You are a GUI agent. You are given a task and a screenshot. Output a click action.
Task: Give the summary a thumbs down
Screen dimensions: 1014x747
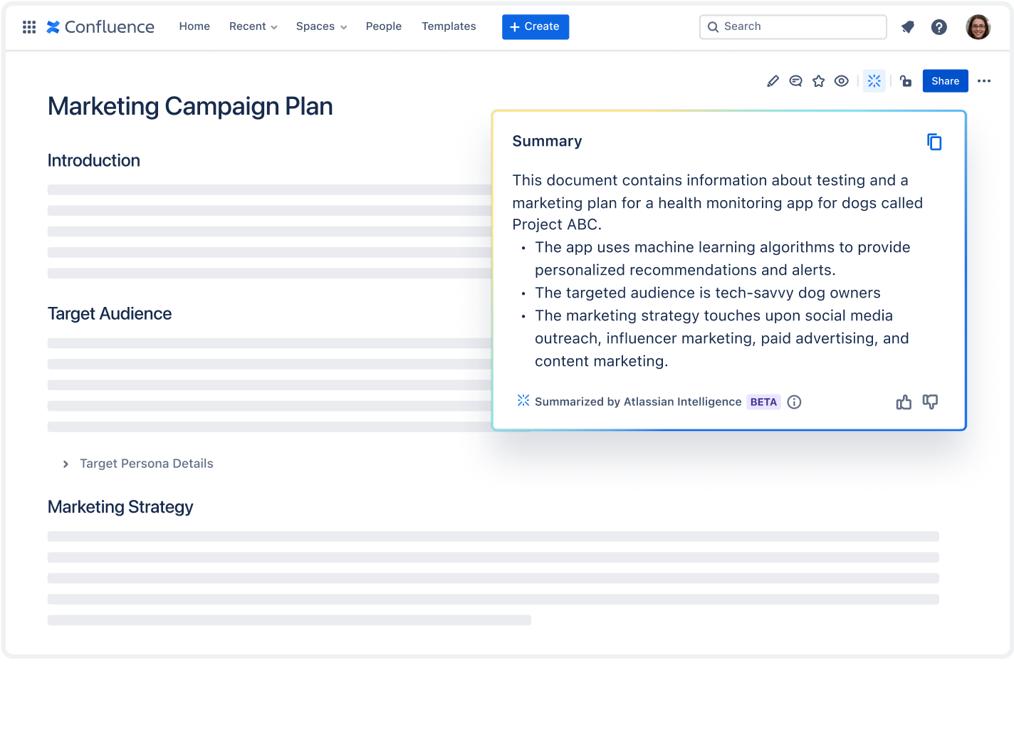[x=930, y=402]
